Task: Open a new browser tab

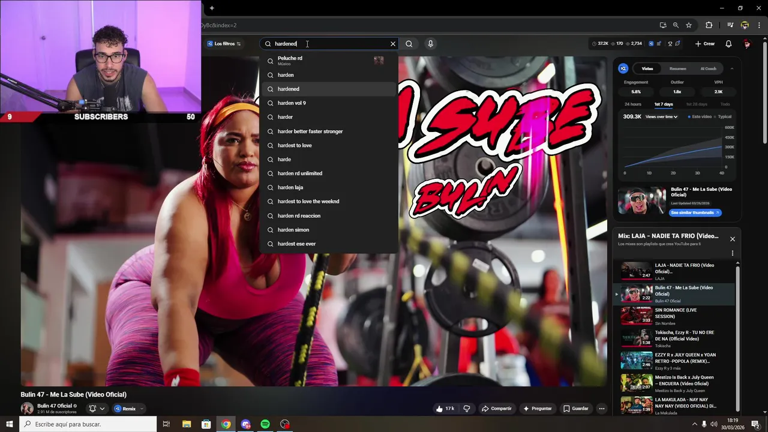Action: pos(212,8)
